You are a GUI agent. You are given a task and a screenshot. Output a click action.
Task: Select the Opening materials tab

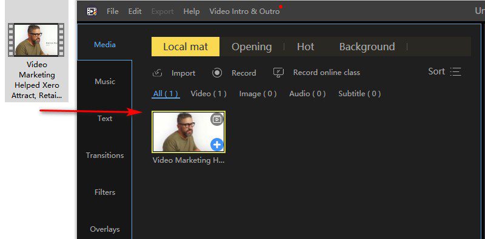[x=252, y=47]
